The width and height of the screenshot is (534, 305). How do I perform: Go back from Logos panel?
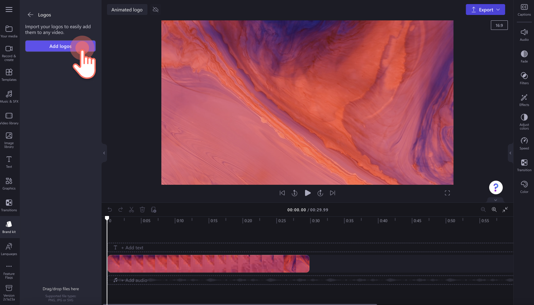click(30, 15)
